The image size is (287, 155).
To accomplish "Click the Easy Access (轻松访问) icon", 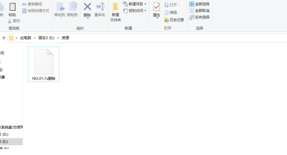I will [125, 11].
